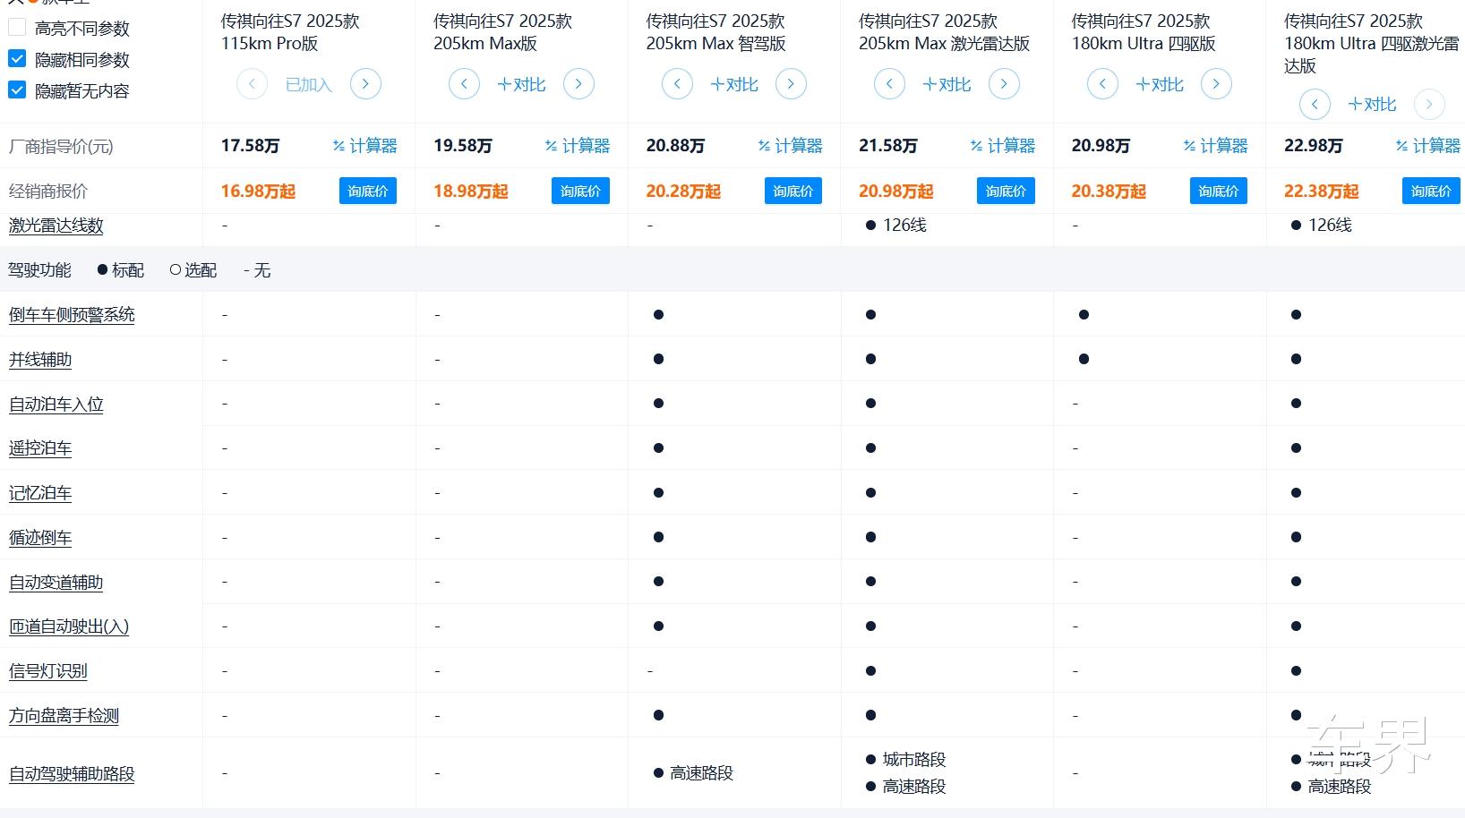Add 180km Ultra 四驱版 to comparison
The width and height of the screenshot is (1465, 818).
[1160, 84]
